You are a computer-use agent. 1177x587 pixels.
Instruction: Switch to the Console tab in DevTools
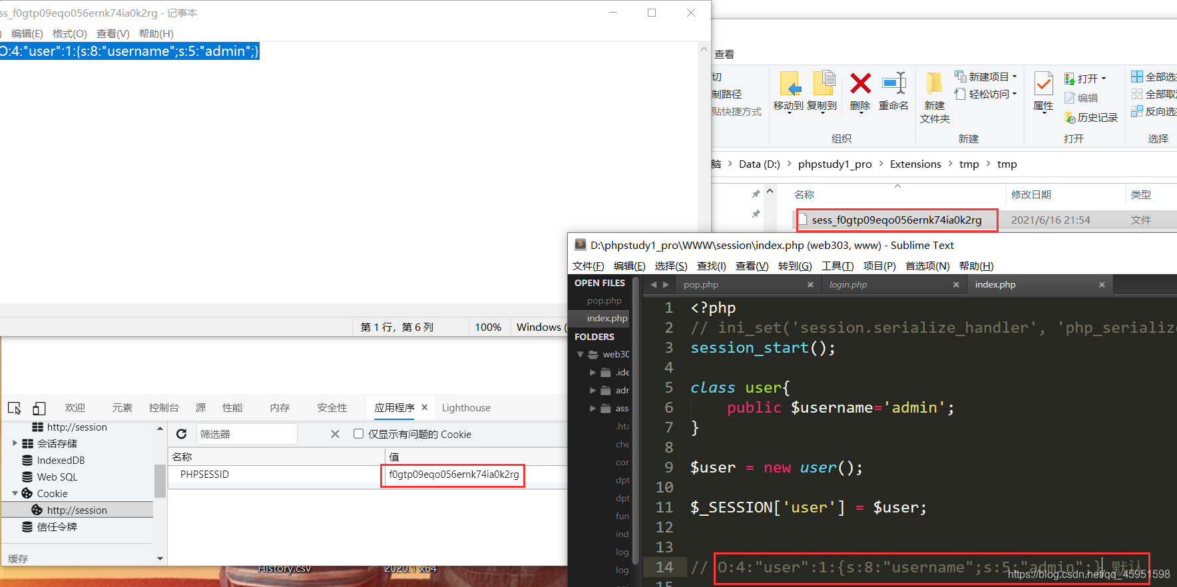click(164, 408)
